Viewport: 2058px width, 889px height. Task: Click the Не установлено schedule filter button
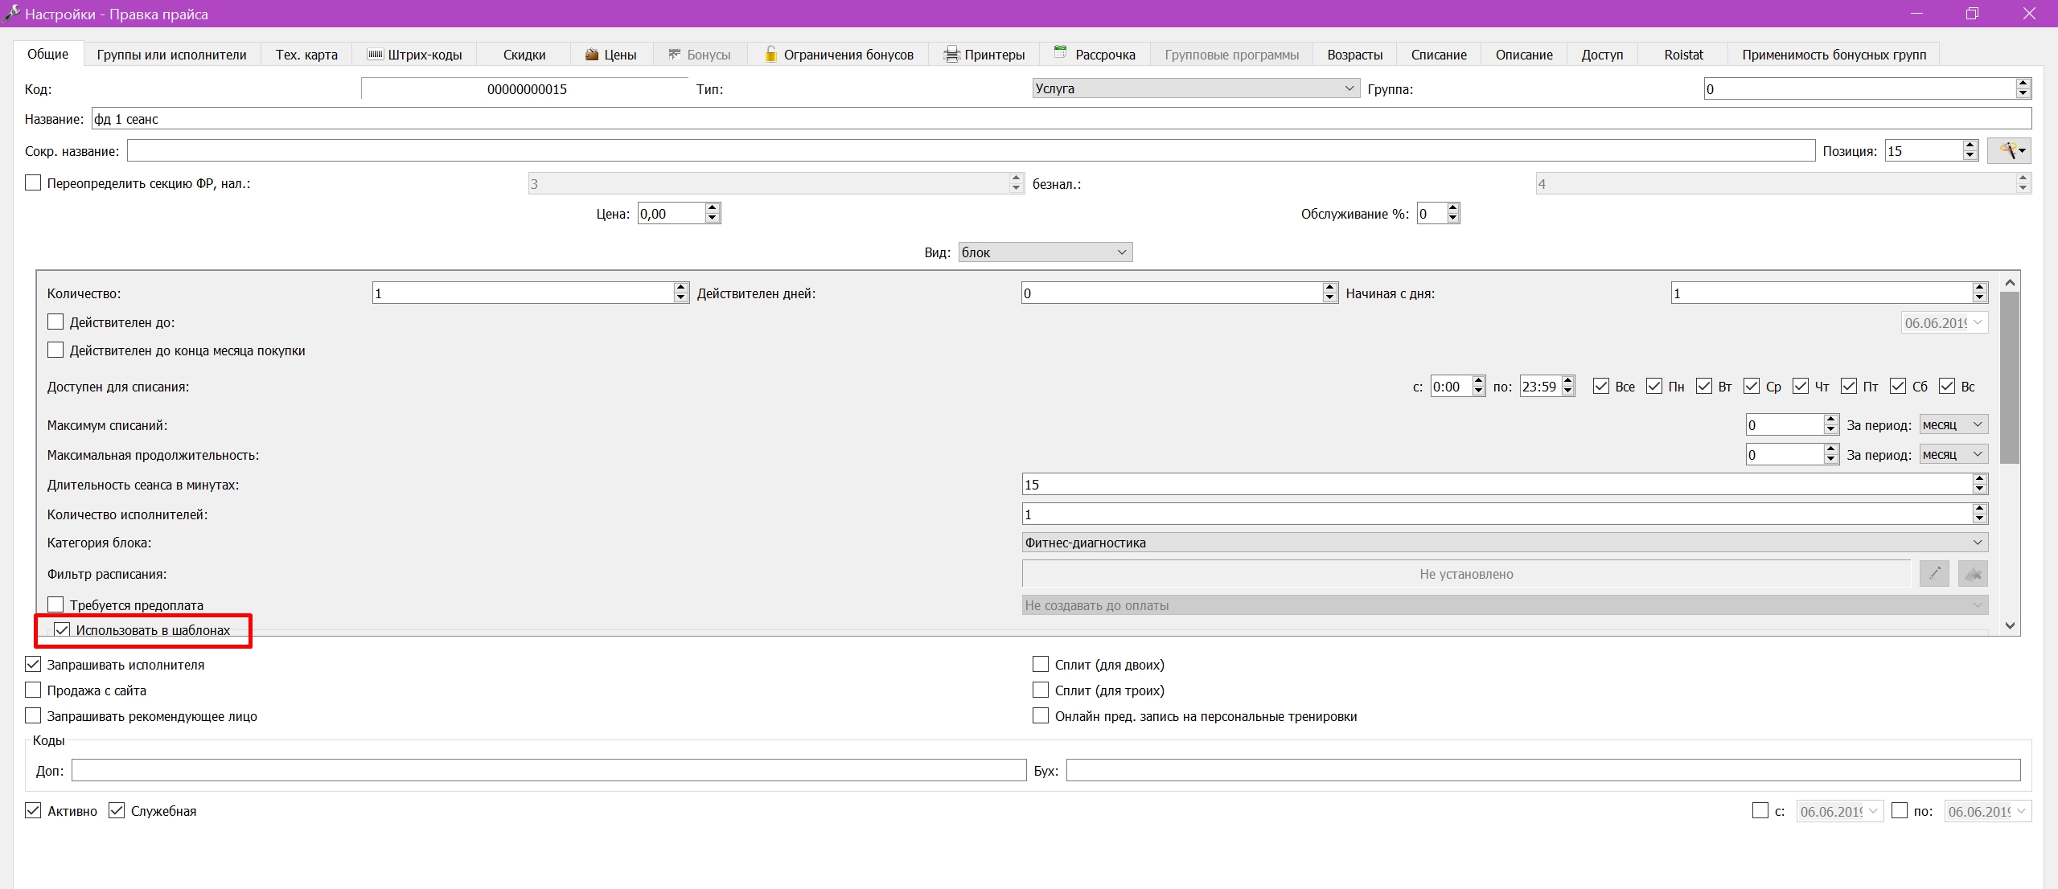1466,574
